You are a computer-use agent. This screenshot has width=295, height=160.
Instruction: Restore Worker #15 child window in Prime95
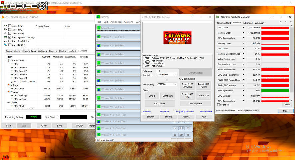click(181, 128)
